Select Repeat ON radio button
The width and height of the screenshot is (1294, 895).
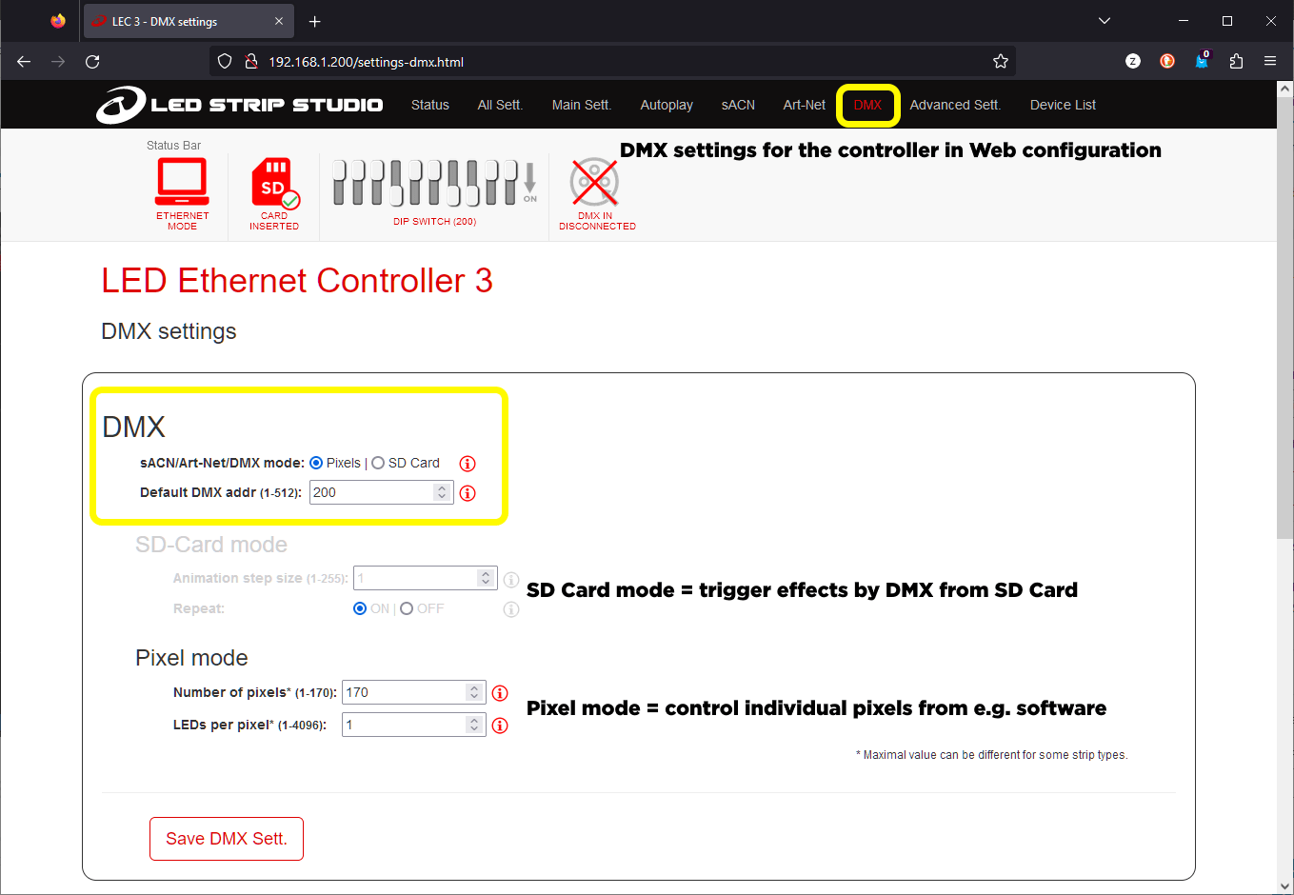pos(360,608)
